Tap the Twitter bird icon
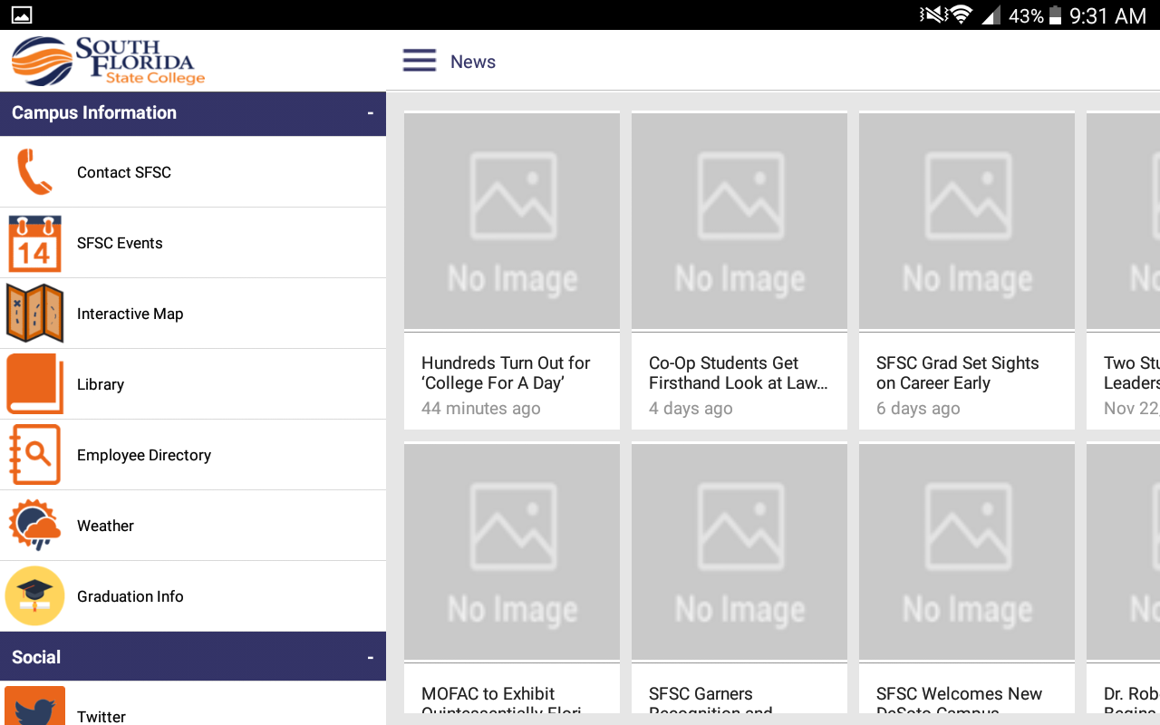This screenshot has width=1160, height=725. [34, 706]
